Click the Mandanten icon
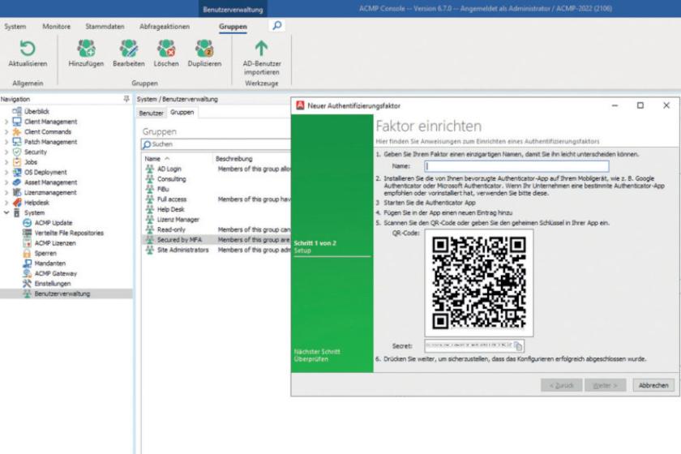The height and width of the screenshot is (454, 681). click(x=27, y=263)
